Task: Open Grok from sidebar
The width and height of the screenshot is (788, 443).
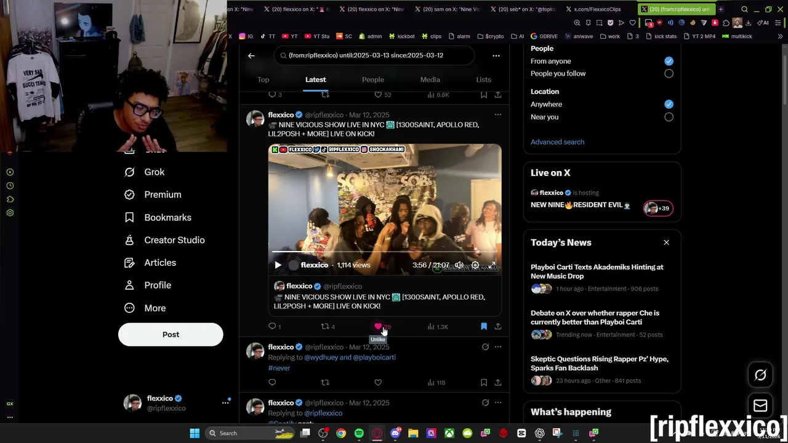Action: 145,172
